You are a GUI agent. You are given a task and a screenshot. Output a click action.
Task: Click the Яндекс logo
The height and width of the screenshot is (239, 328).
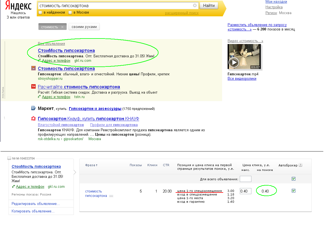coord(18,6)
